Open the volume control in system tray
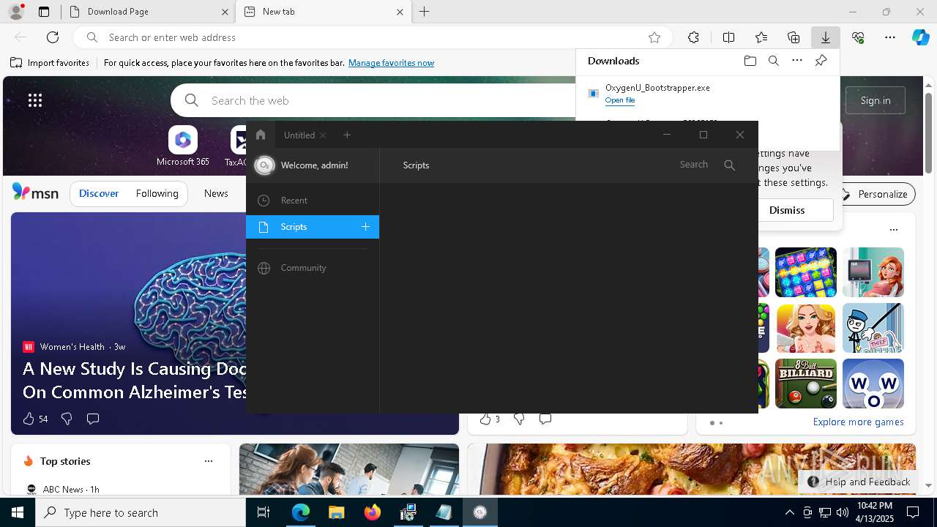Screen dimensions: 937x527 point(842,512)
